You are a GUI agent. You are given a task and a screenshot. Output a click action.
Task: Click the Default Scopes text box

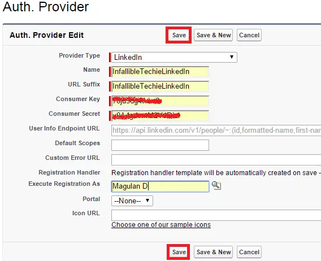tap(160, 145)
